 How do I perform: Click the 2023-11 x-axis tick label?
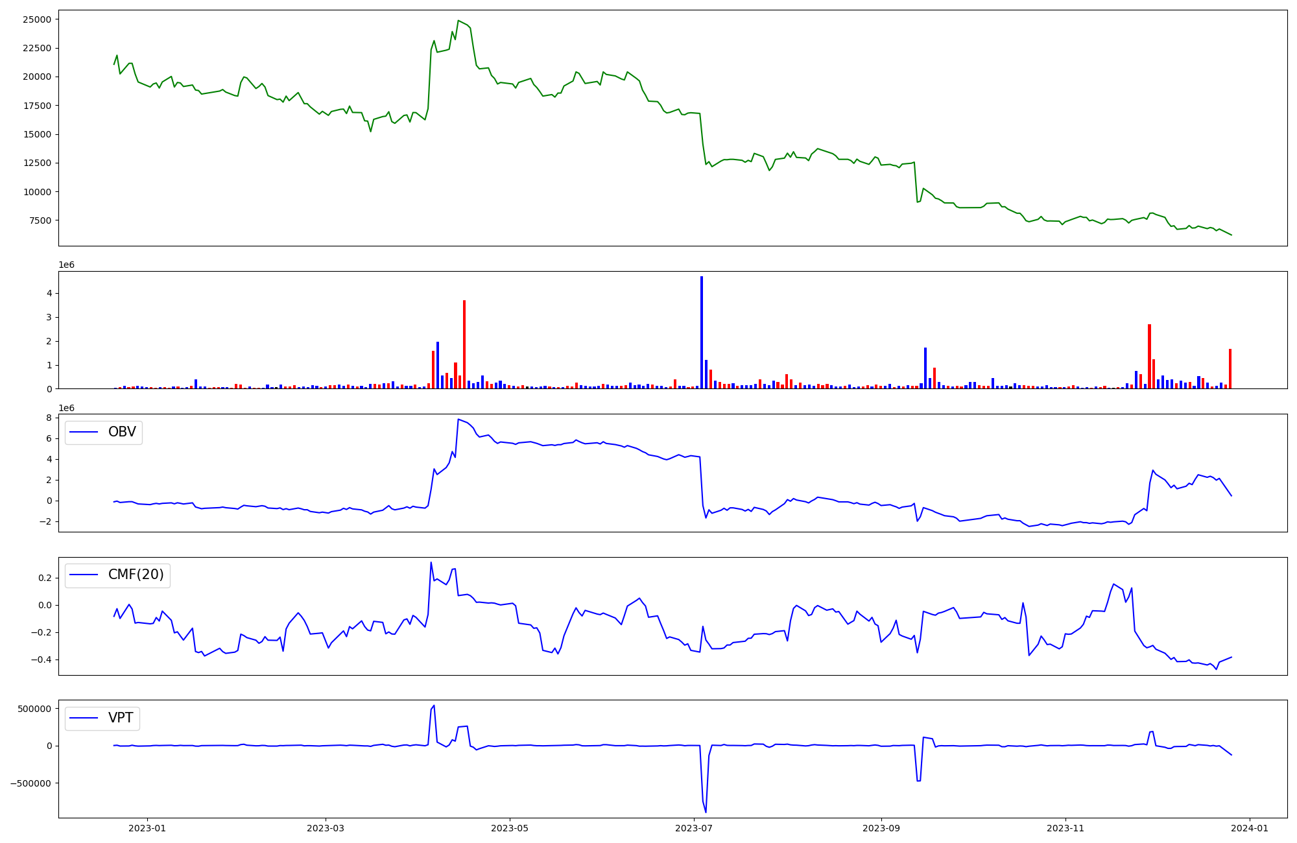point(1065,828)
